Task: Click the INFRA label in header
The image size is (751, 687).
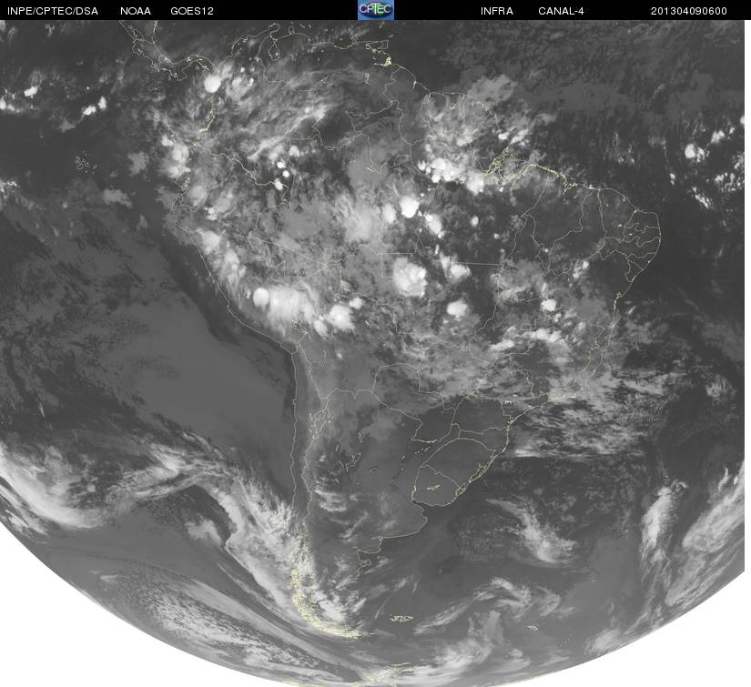Action: pyautogui.click(x=497, y=11)
